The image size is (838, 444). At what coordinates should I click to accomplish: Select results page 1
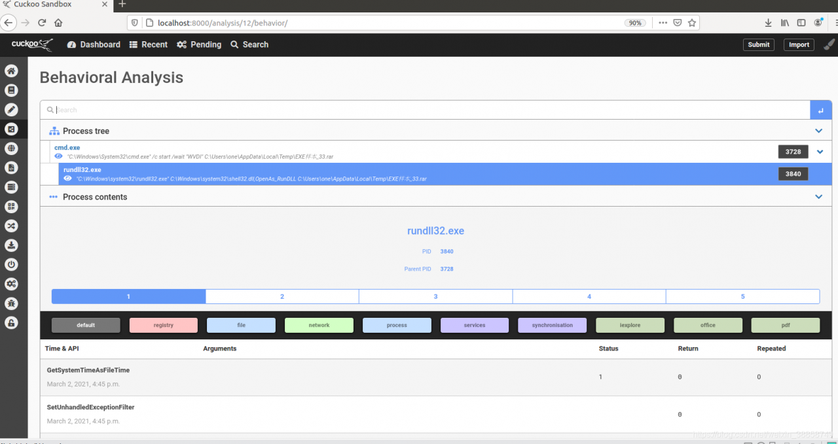coord(128,297)
